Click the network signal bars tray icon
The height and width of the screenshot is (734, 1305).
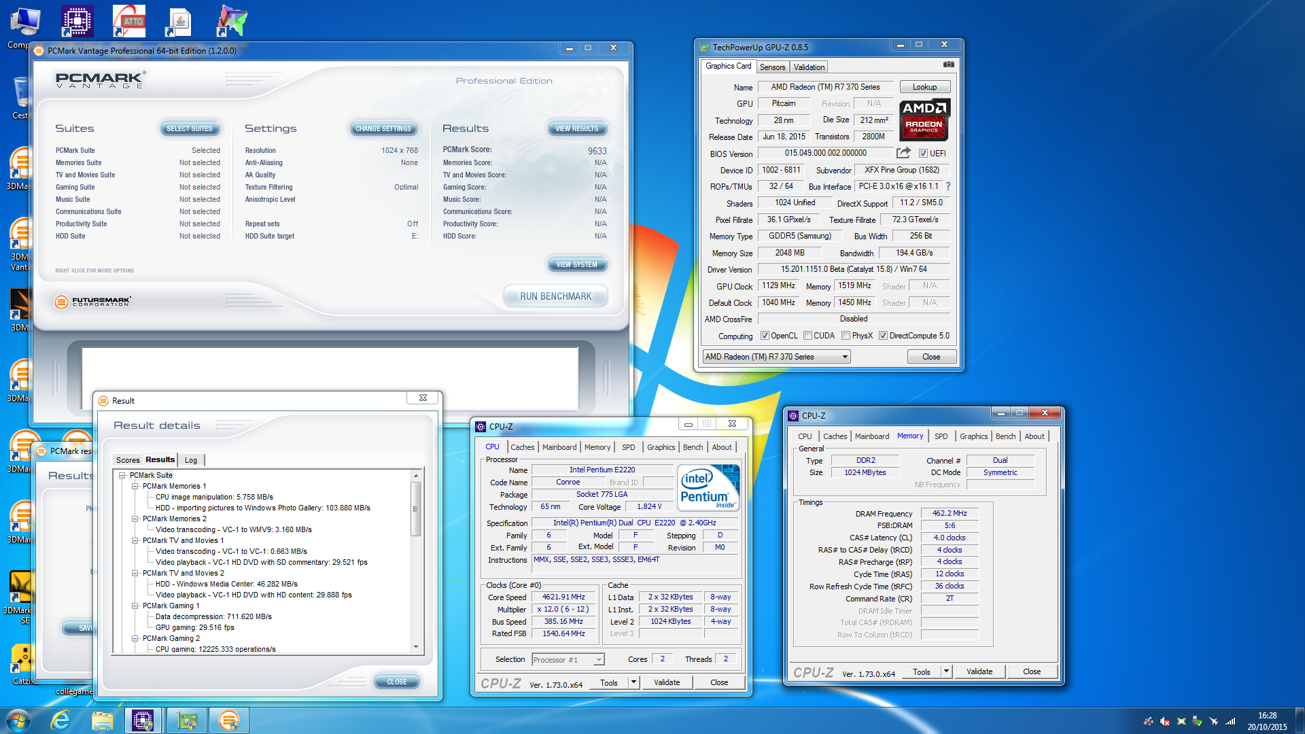(1230, 721)
